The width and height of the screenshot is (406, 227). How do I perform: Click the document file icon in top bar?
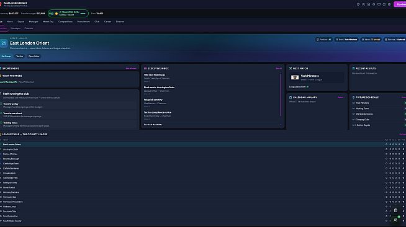[369, 4]
